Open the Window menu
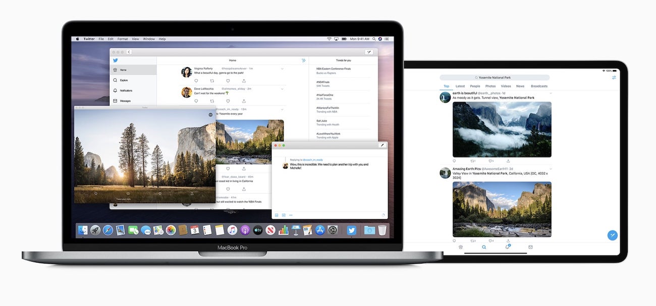 coord(149,39)
